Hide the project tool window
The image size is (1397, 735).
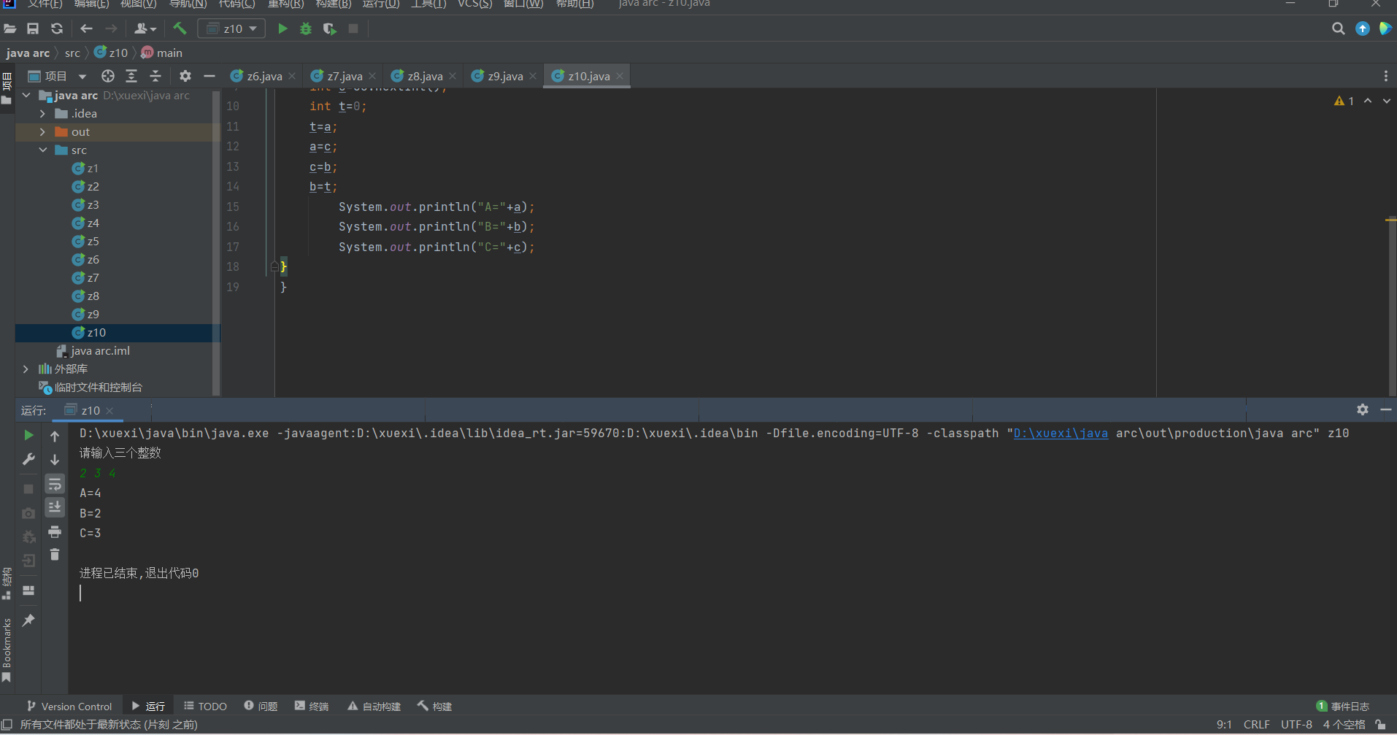click(209, 76)
